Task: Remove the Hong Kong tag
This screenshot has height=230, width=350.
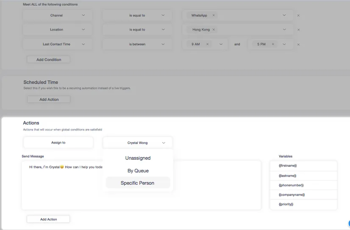Action: click(x=214, y=30)
